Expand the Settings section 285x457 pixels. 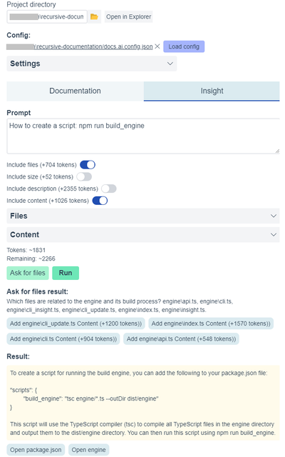[92, 64]
